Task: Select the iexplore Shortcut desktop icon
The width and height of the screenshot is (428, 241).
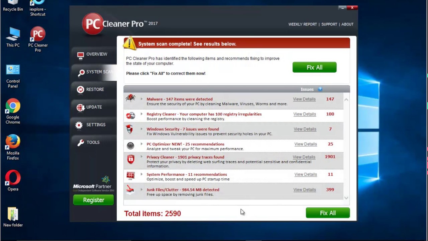Action: point(38,8)
